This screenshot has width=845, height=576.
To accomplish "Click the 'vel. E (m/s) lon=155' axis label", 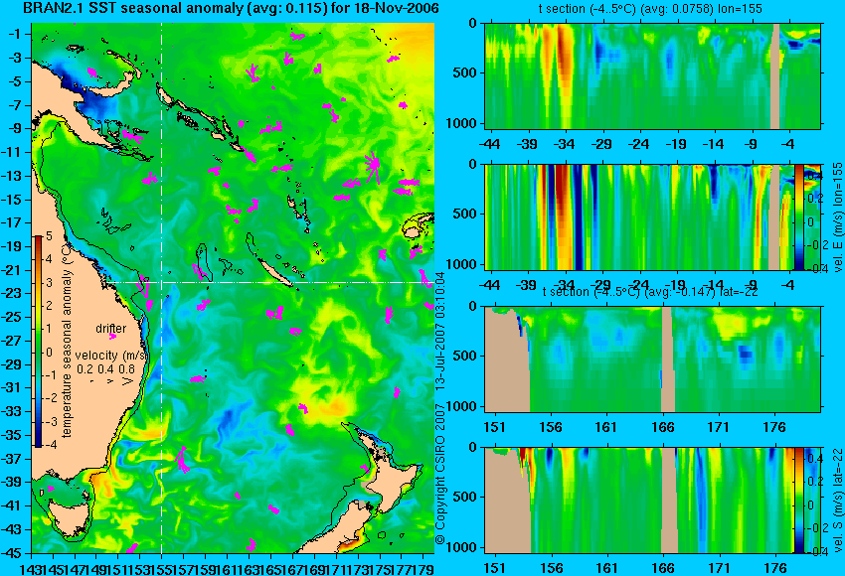I will point(837,216).
